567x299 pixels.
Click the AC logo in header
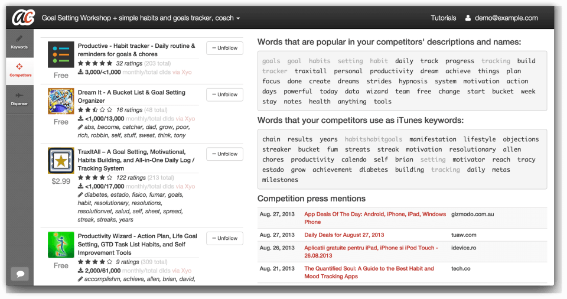23,17
